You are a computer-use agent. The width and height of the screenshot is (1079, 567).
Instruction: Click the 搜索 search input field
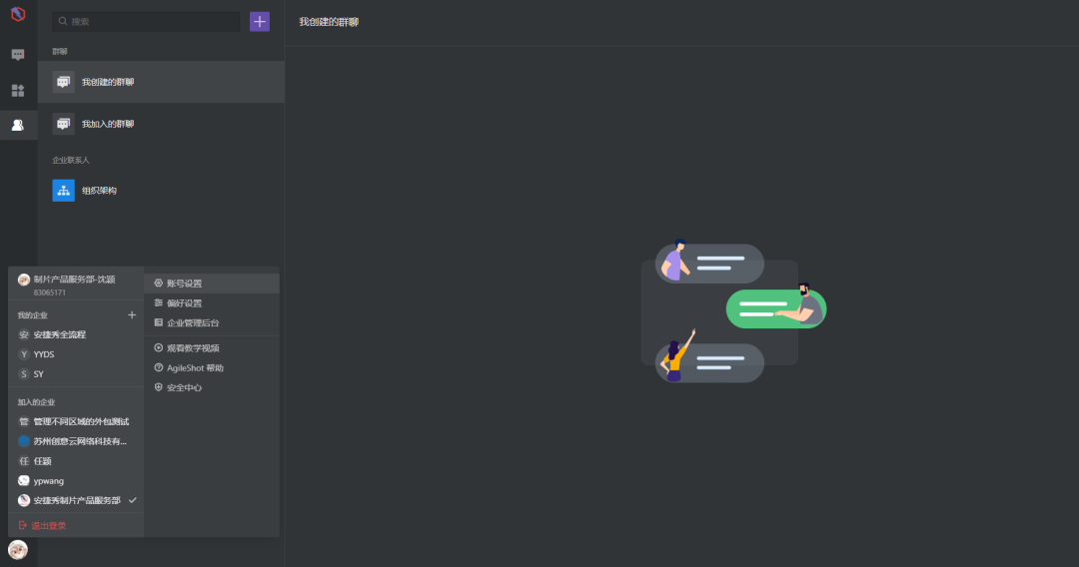click(x=150, y=21)
